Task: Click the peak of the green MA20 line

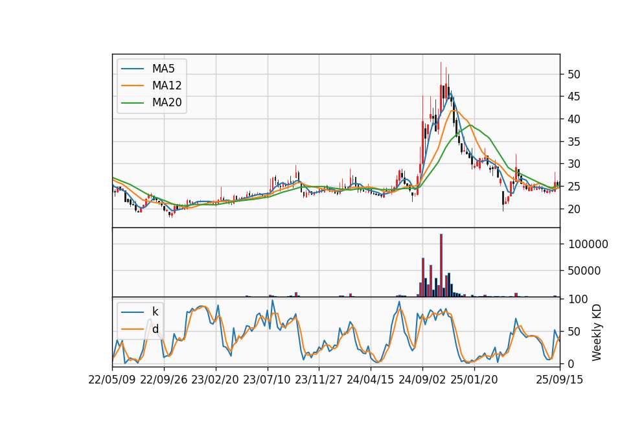Action: click(x=470, y=125)
